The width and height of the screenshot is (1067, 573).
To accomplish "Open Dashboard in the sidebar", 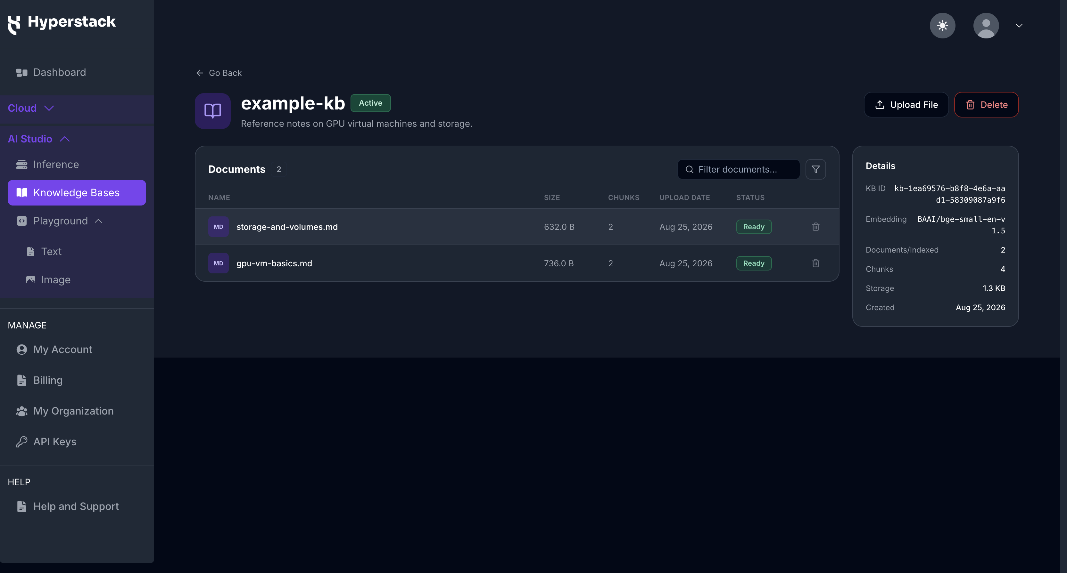I will coord(77,72).
